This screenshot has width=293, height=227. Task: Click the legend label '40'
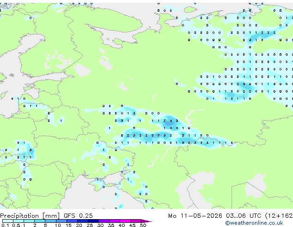click(x=122, y=225)
